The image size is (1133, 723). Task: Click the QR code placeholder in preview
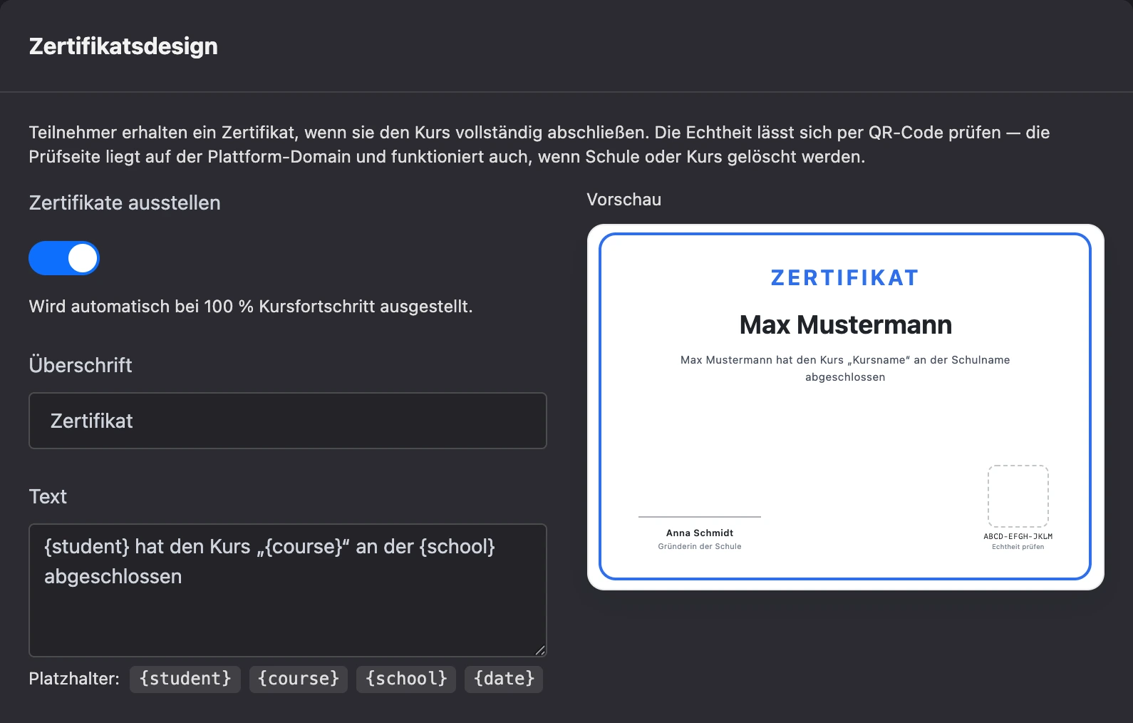pos(1018,496)
